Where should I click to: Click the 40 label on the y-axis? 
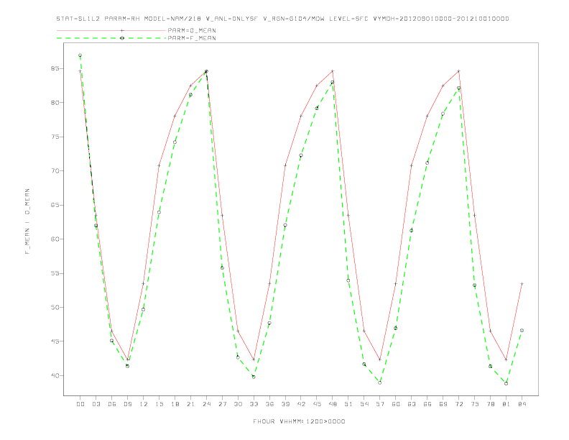click(55, 376)
